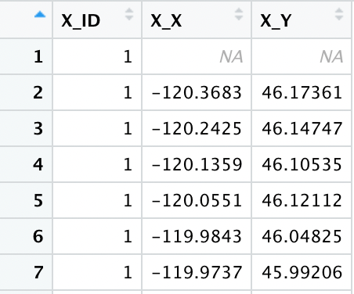The height and width of the screenshot is (294, 354).
Task: Click the X_ID value in row 7
Action: coord(128,272)
